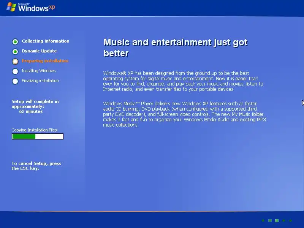The width and height of the screenshot is (304, 228).
Task: Click the paragraph starting with Windows® XP has been designed
Action: click(x=183, y=81)
